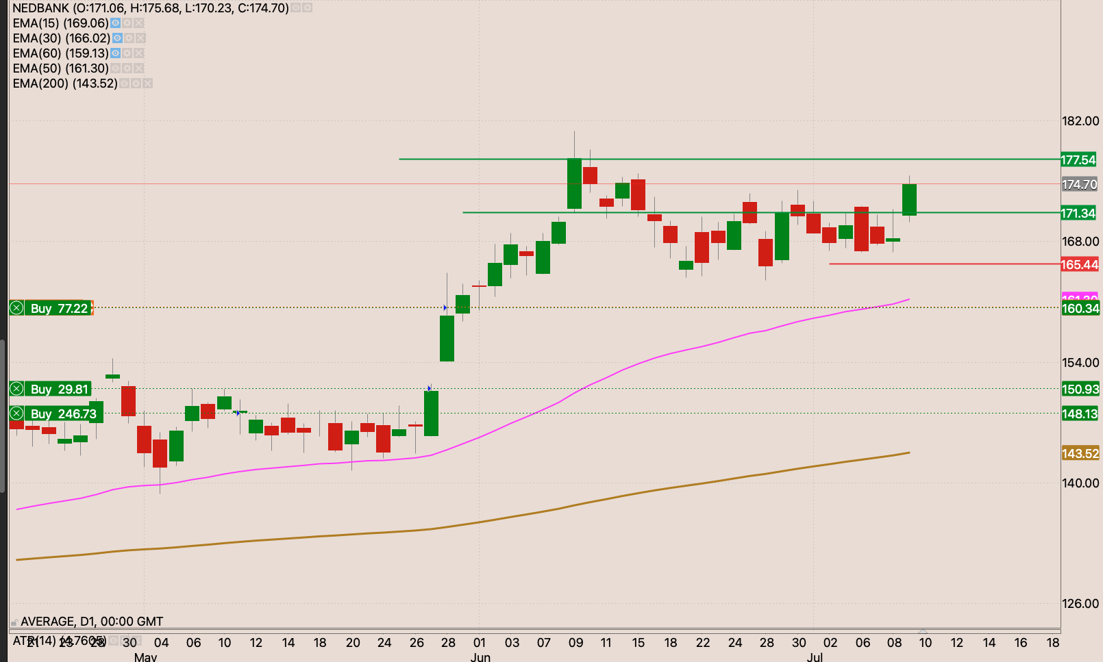Viewport: 1103px width, 662px height.
Task: Toggle visibility of EMA(60) indicator
Action: (116, 53)
